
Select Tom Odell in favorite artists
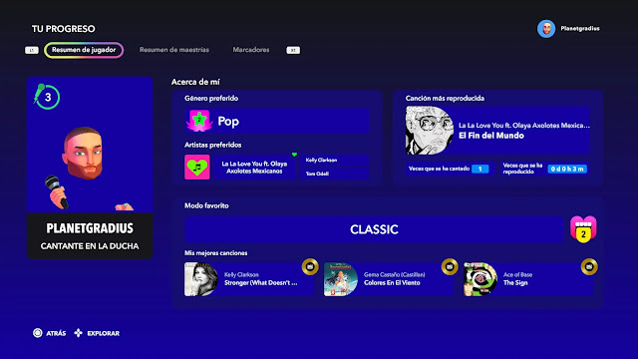click(335, 174)
